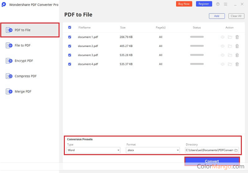The image size is (248, 173).
Task: Select Merge PDF in the sidebar
Action: [x=23, y=91]
